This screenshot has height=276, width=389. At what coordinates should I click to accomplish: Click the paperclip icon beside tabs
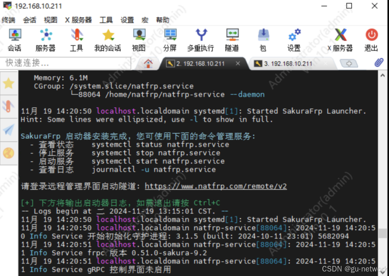tap(379, 63)
